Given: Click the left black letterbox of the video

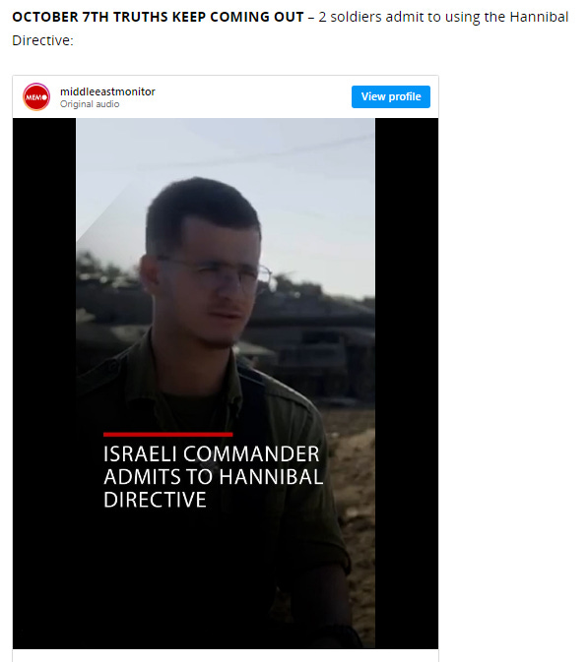Looking at the screenshot, I should [44, 384].
